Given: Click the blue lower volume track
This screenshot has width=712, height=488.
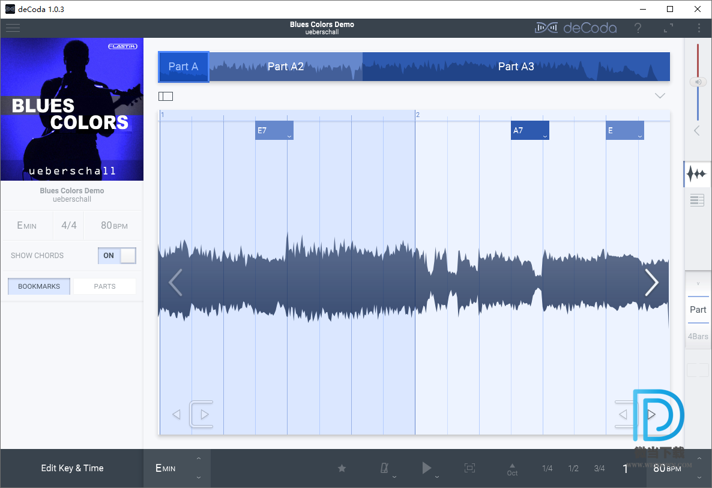Looking at the screenshot, I should coord(698,103).
